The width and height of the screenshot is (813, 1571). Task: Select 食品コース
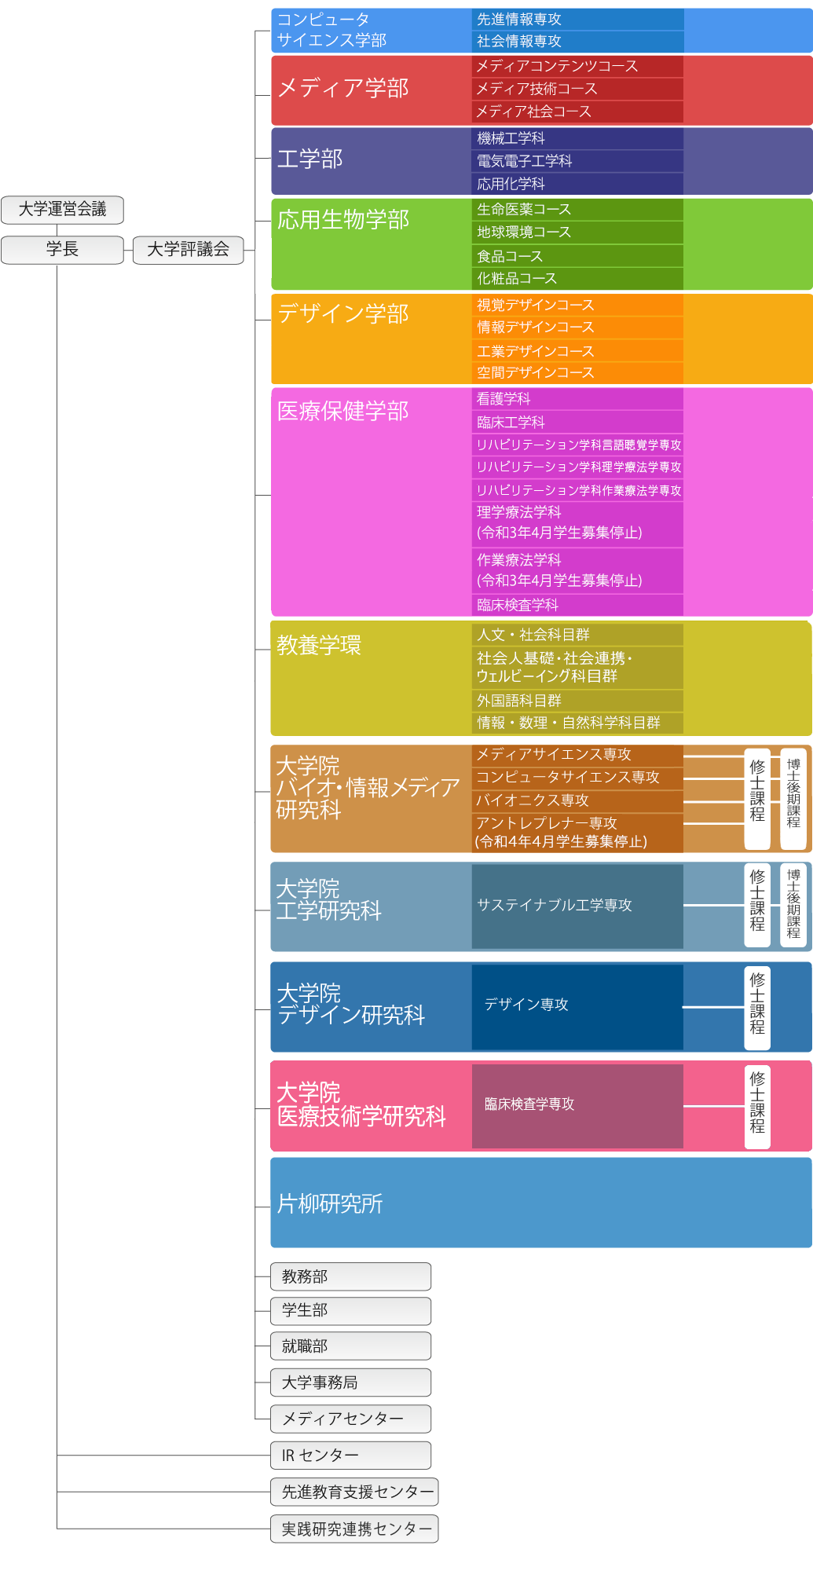(577, 256)
